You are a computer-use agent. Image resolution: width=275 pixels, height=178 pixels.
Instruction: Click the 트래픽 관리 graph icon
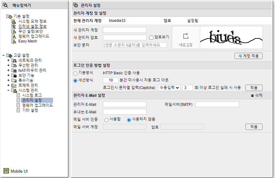click(x=14, y=85)
